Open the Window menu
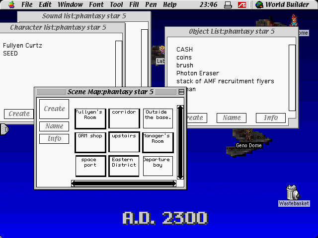The height and width of the screenshot is (238, 318). point(70,4)
